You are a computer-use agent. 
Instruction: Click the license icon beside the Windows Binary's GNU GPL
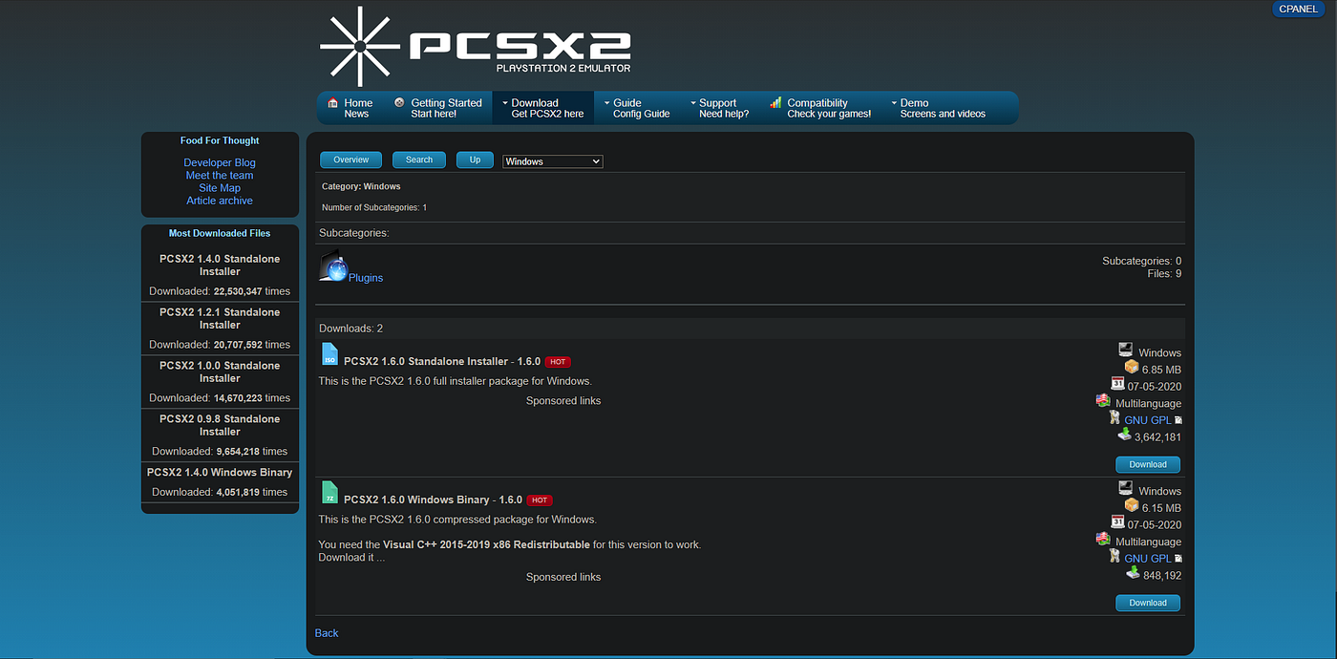(x=1114, y=556)
